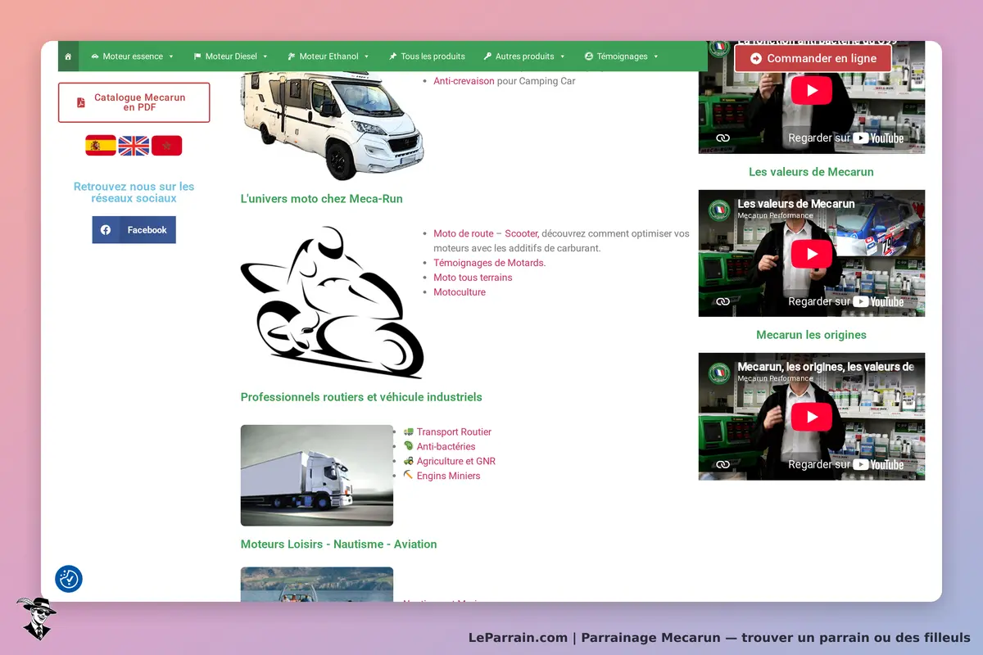
Task: Open Les valeurs video on YouTube
Action: (845, 301)
